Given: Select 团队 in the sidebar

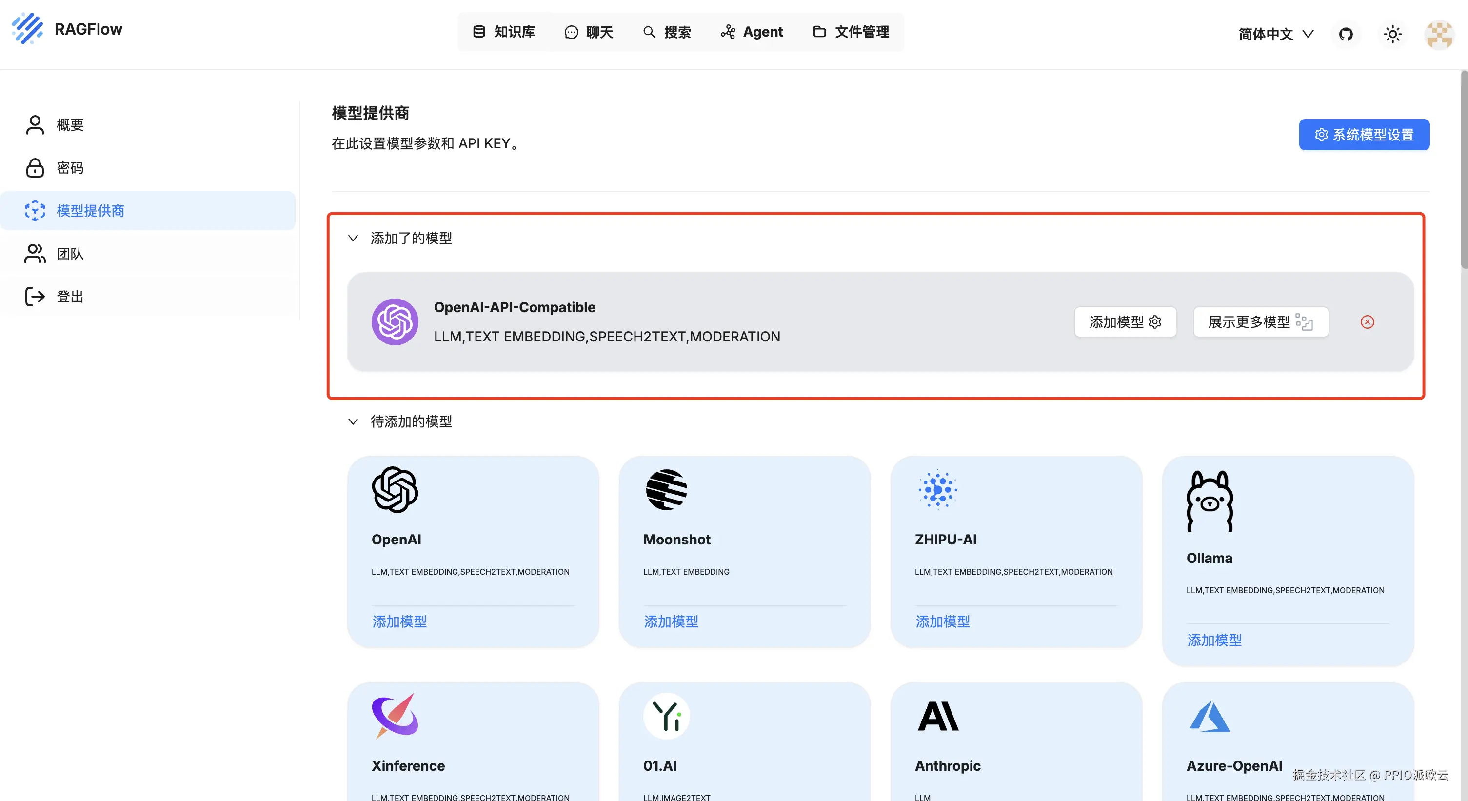Looking at the screenshot, I should 70,254.
